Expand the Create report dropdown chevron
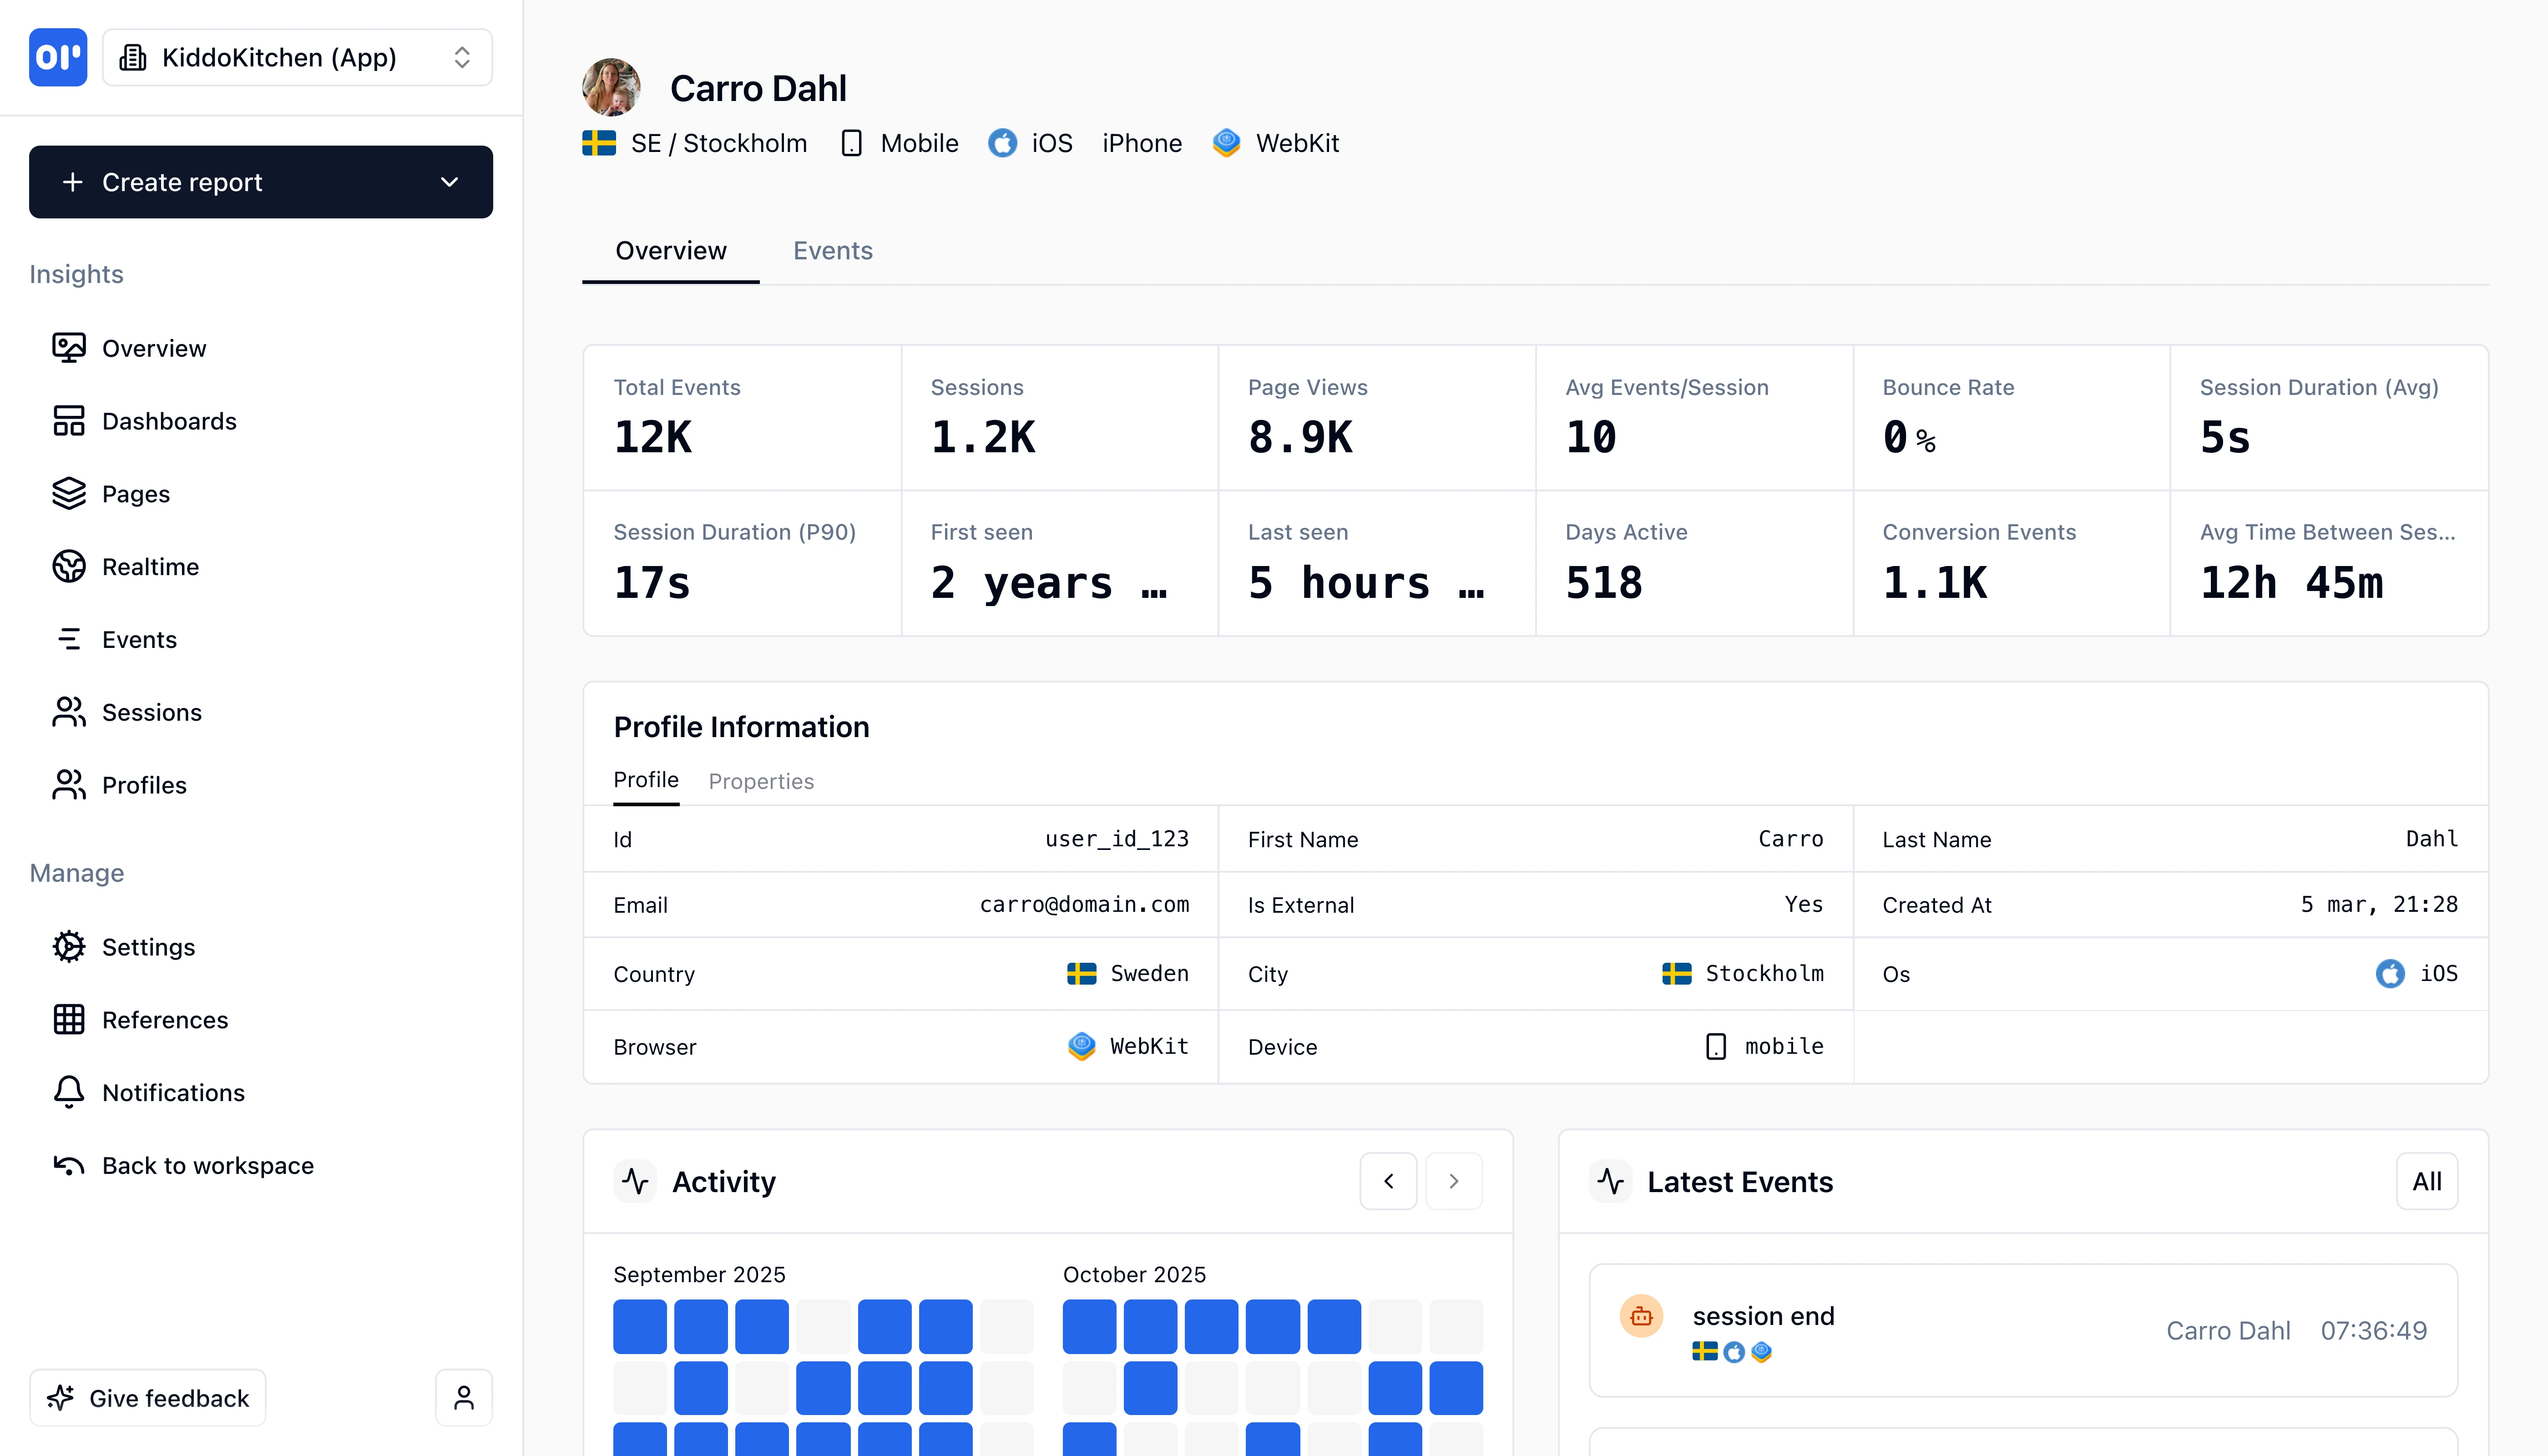 tap(449, 182)
